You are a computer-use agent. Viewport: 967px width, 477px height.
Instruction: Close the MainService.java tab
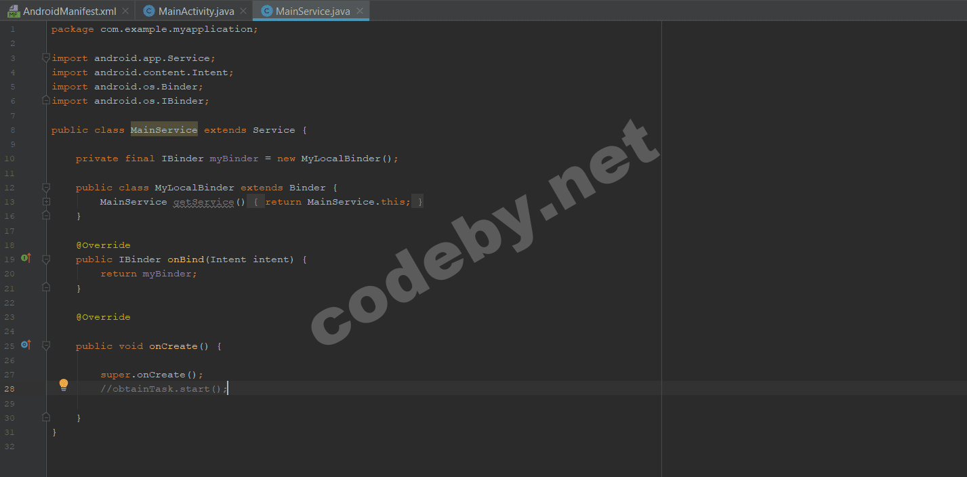pos(360,11)
